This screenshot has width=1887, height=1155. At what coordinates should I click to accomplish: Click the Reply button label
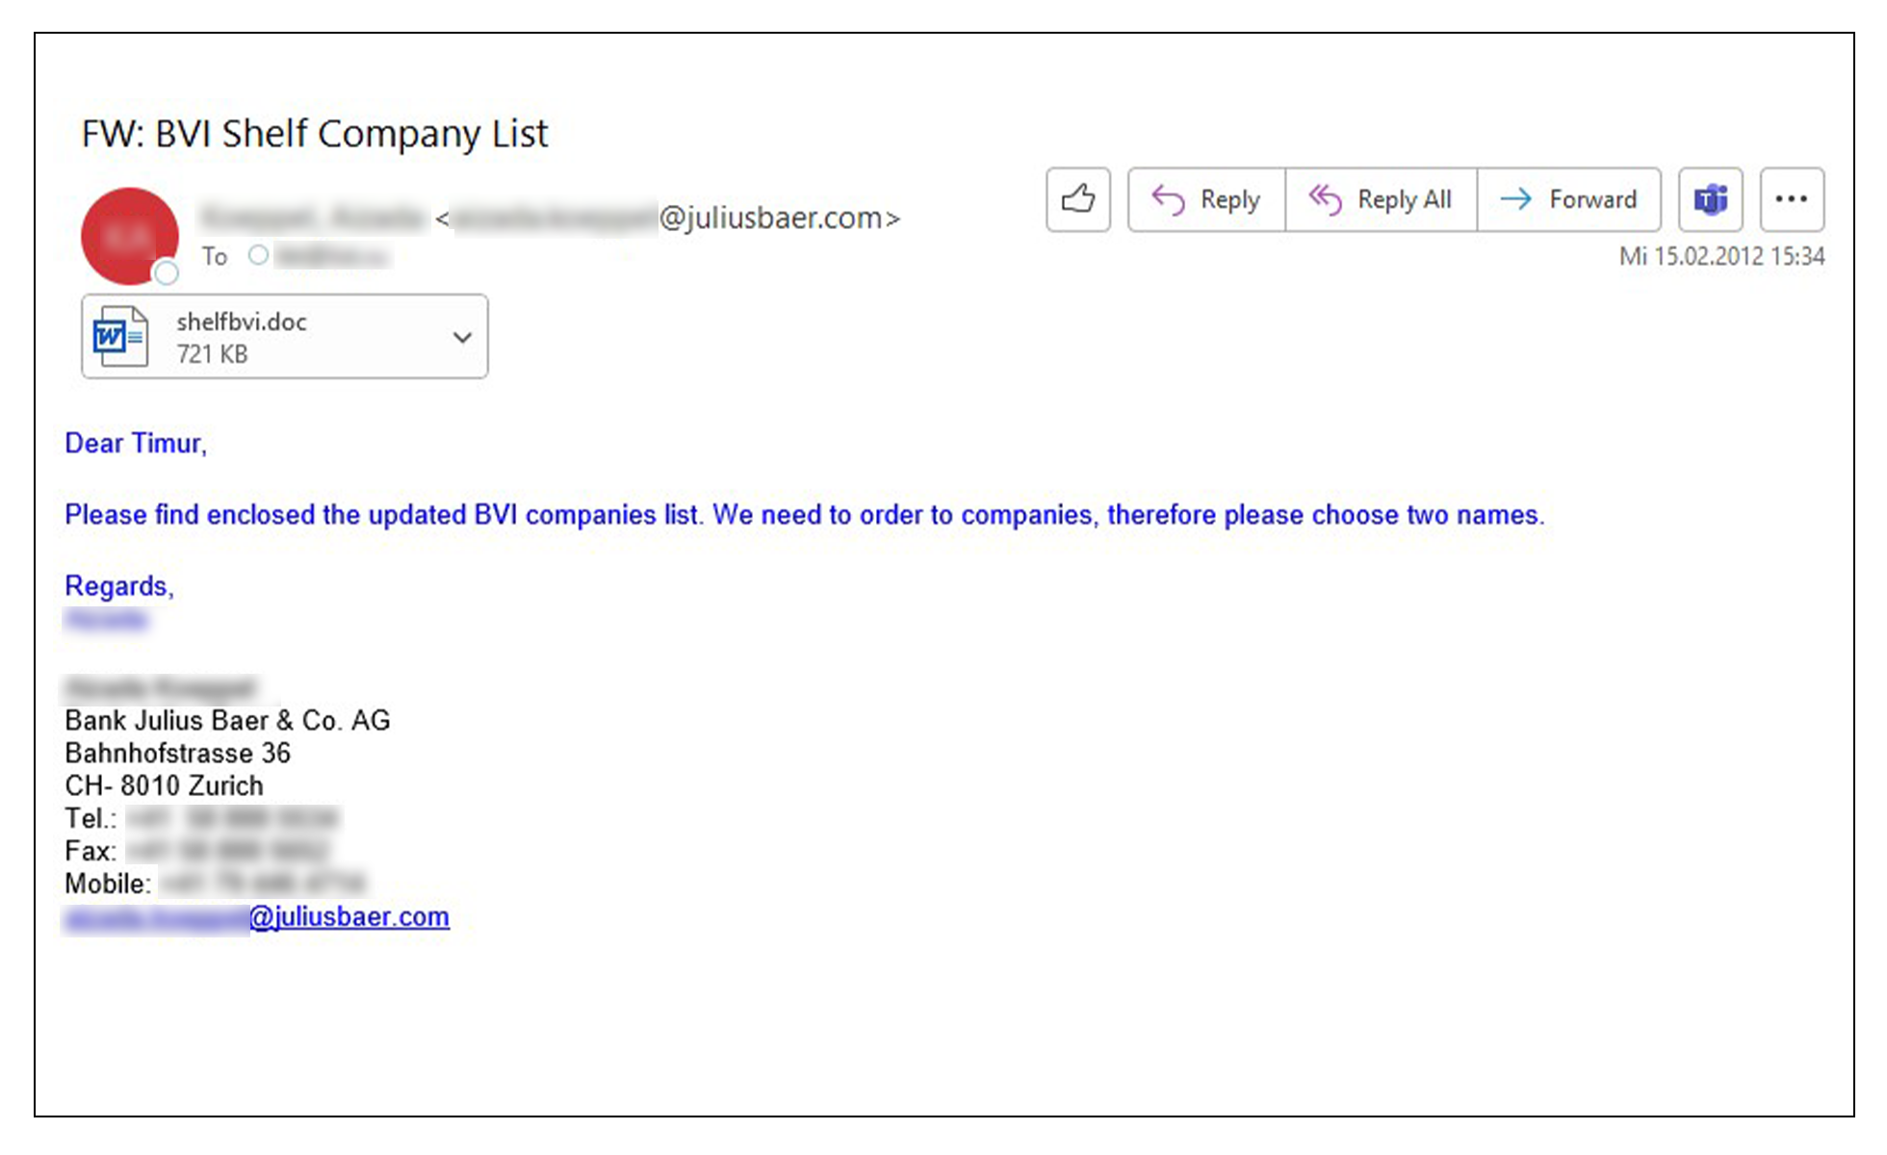(1229, 199)
